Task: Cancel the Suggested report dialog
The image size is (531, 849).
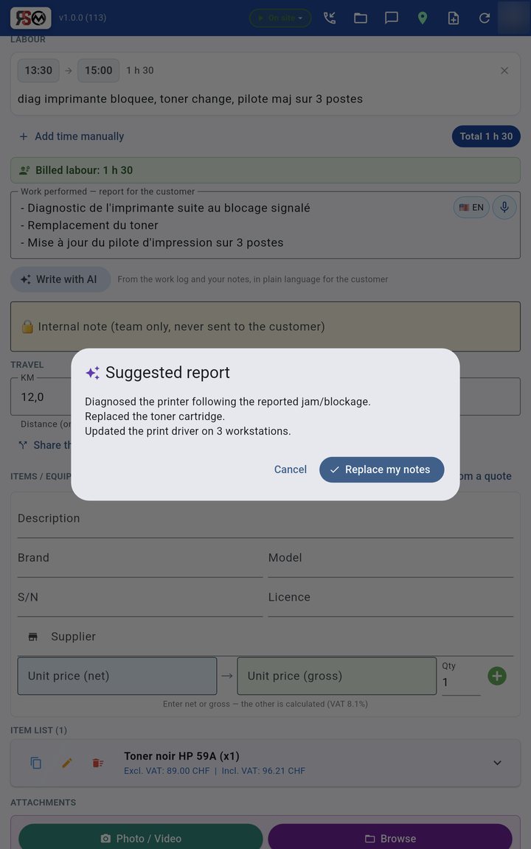Action: (x=291, y=469)
